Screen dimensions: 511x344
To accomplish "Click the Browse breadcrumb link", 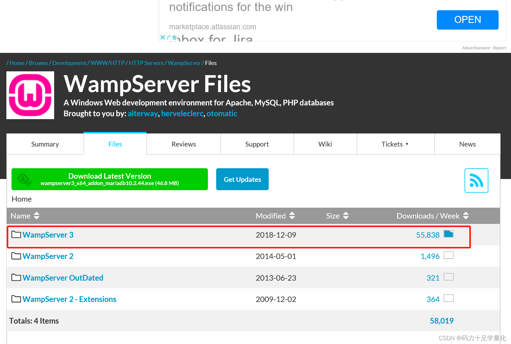I will pos(38,63).
